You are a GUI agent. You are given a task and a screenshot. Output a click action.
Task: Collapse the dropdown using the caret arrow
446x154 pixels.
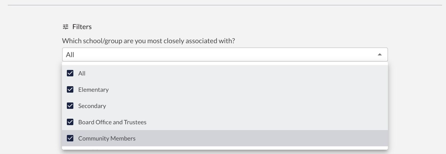380,55
